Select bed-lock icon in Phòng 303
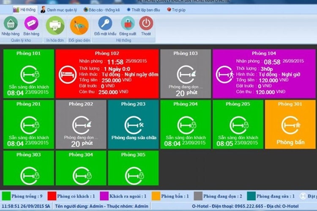This screenshot has width=317, height=211. point(30,176)
